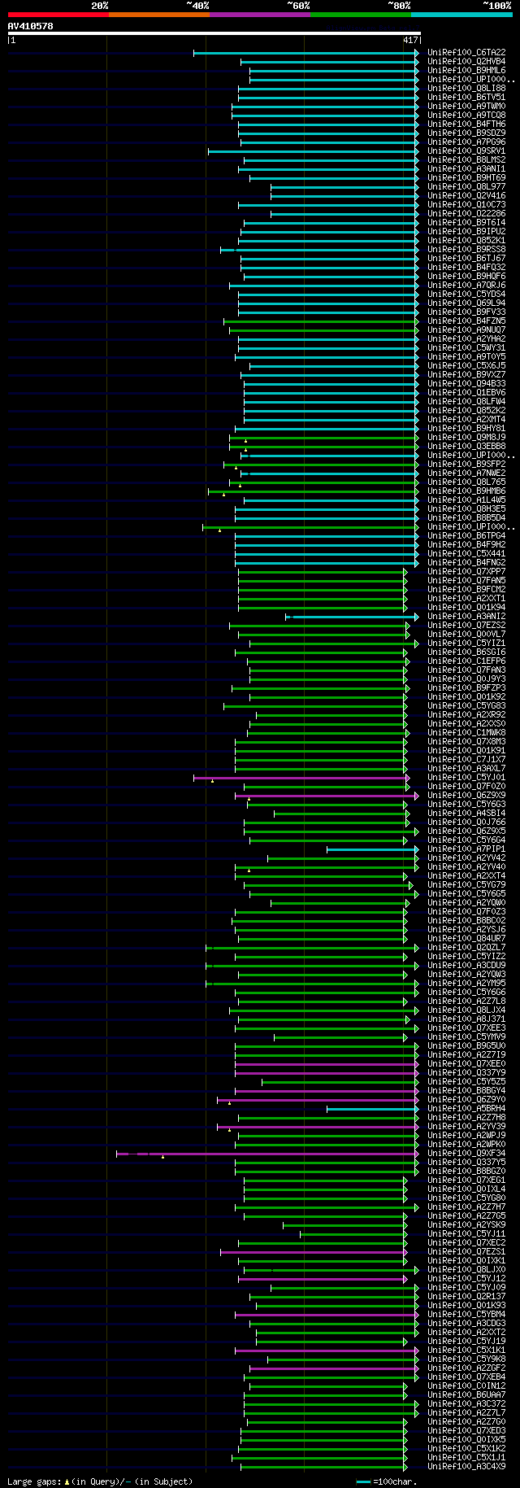Click the orange ~40% identity legend segment

(158, 15)
